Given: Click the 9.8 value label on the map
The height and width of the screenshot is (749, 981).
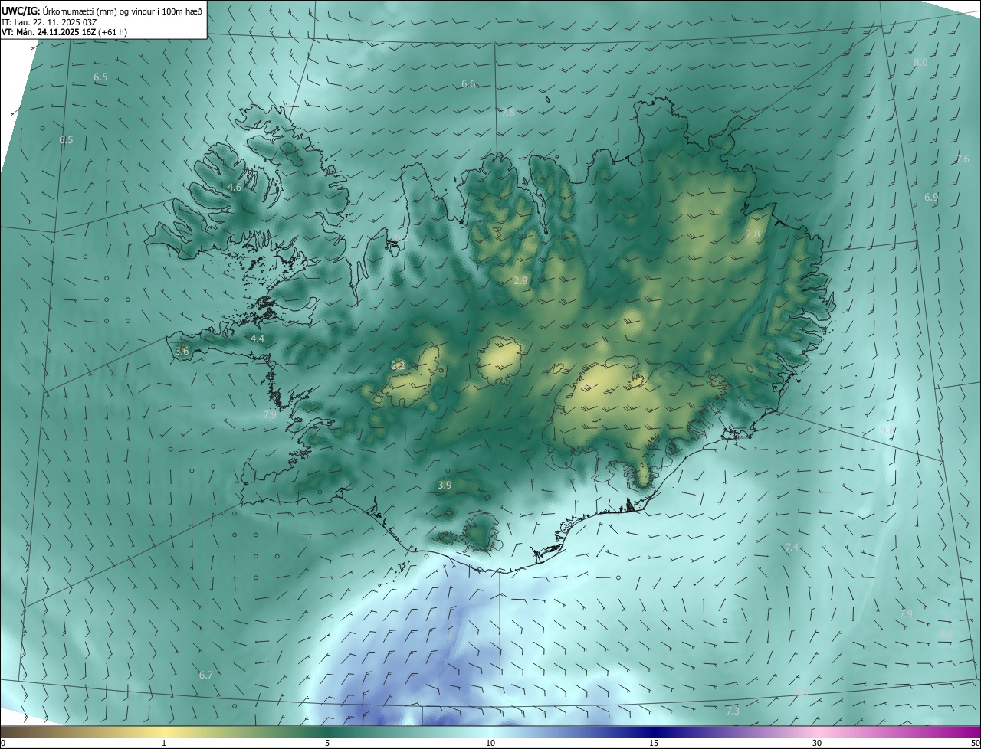Looking at the screenshot, I should (887, 430).
